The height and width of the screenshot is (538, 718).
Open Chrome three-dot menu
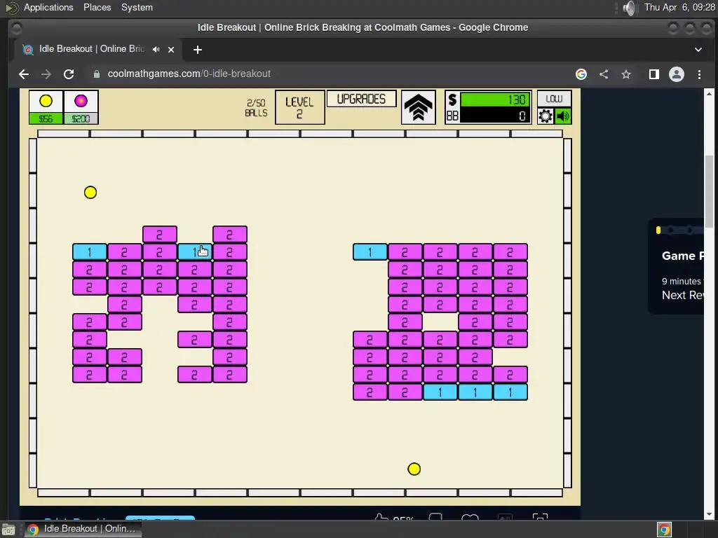(699, 74)
